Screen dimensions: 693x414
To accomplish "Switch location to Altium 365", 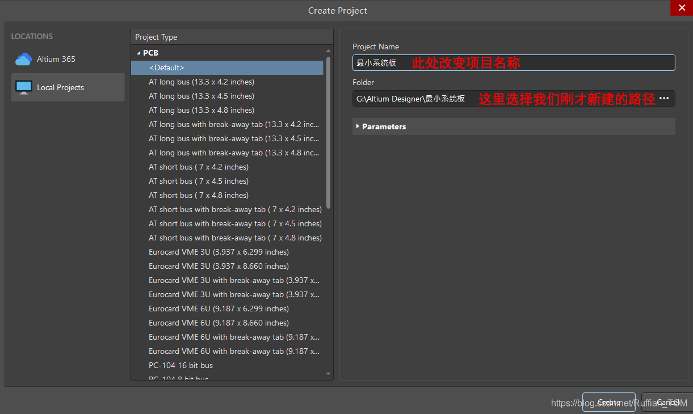I will [x=68, y=59].
